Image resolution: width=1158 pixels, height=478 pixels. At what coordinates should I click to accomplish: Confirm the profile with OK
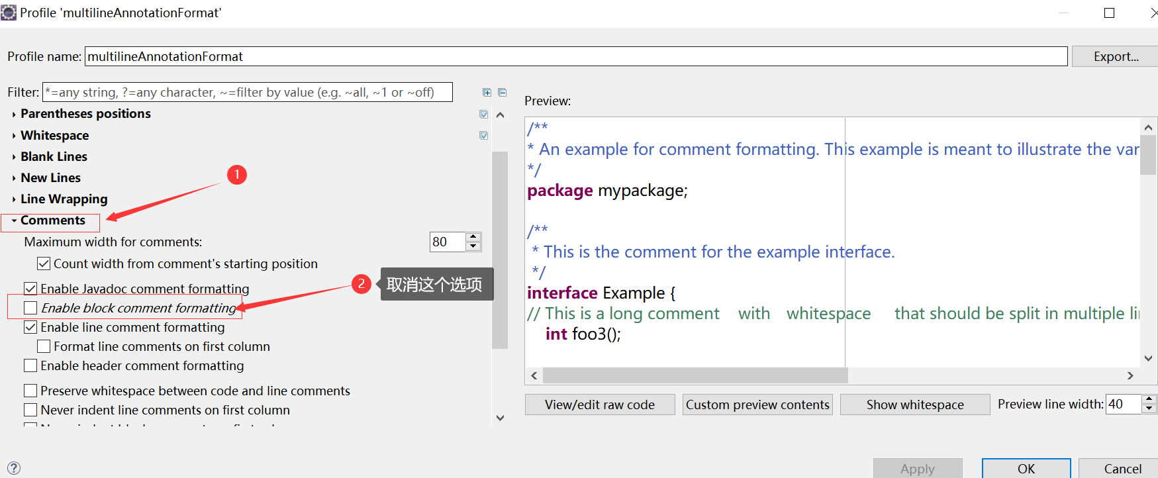(1026, 469)
